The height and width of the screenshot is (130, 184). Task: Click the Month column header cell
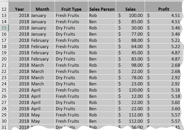click(x=42, y=7)
